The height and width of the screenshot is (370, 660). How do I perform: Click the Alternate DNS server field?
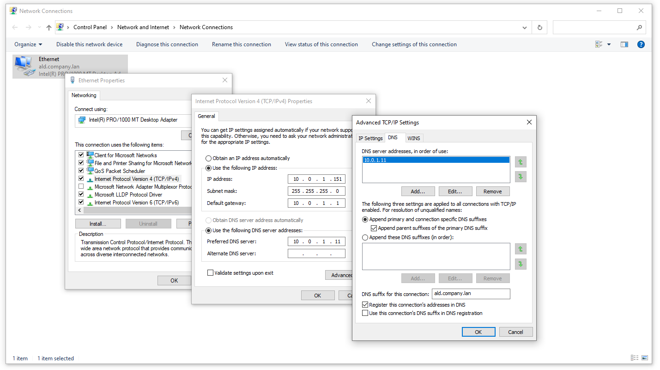click(x=316, y=253)
